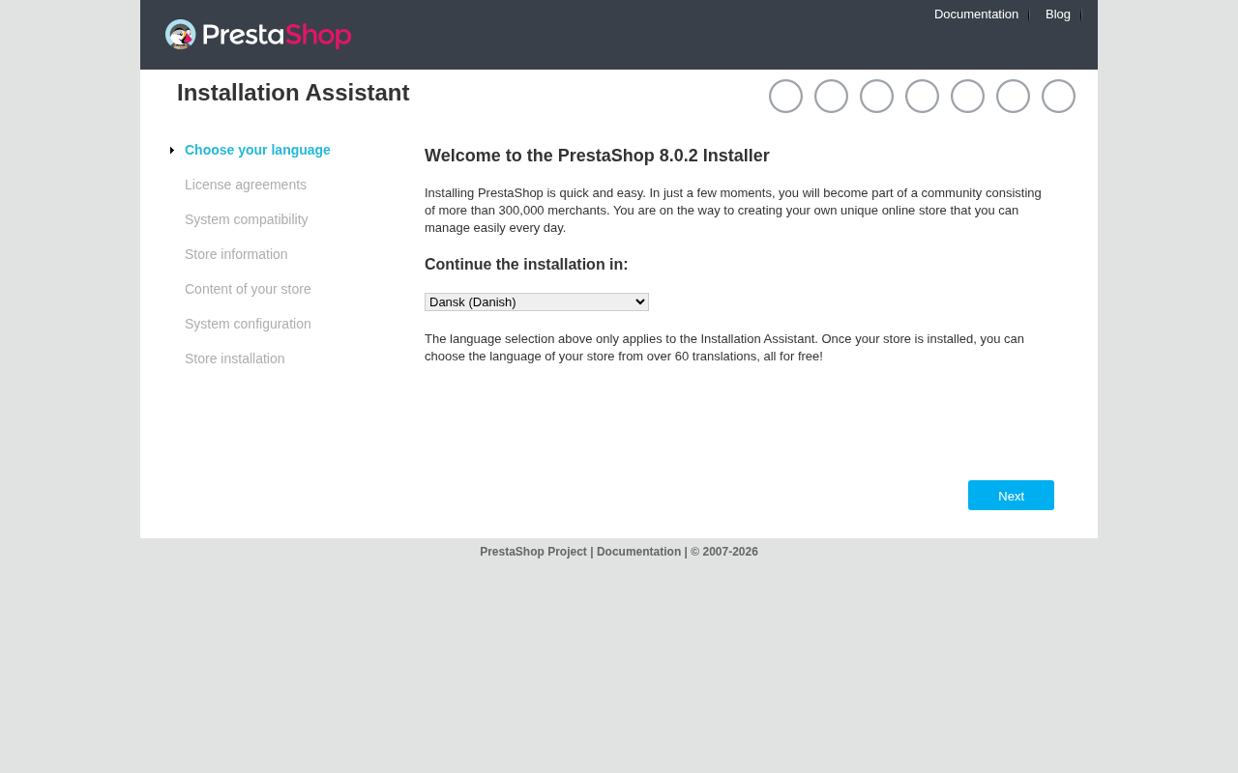Select Choose your language step
1238x773 pixels.
pyautogui.click(x=257, y=150)
